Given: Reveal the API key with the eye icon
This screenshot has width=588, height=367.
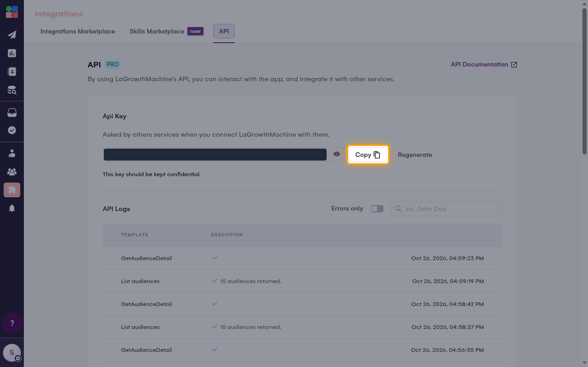Looking at the screenshot, I should (x=337, y=155).
